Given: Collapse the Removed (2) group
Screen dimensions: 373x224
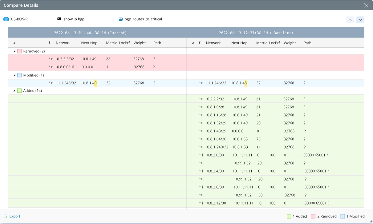Looking at the screenshot, I should [x=14, y=51].
